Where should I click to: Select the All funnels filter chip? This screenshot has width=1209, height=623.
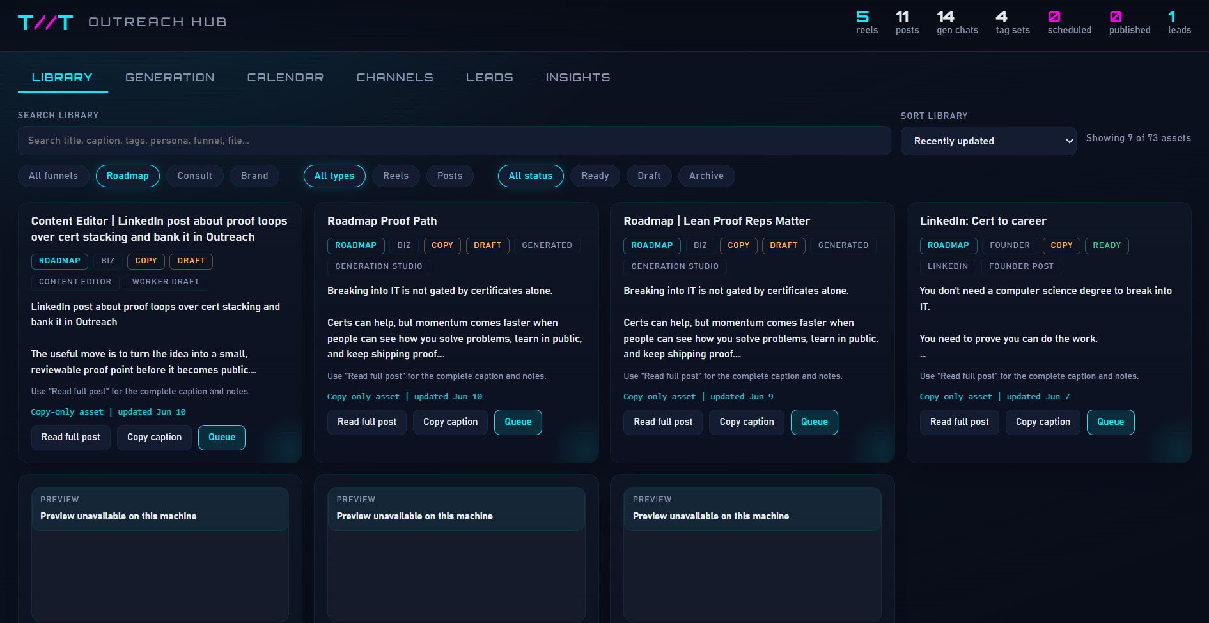point(54,176)
